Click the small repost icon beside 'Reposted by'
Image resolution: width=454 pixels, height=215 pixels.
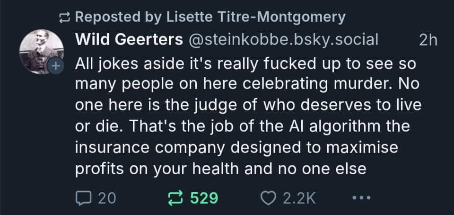point(63,18)
